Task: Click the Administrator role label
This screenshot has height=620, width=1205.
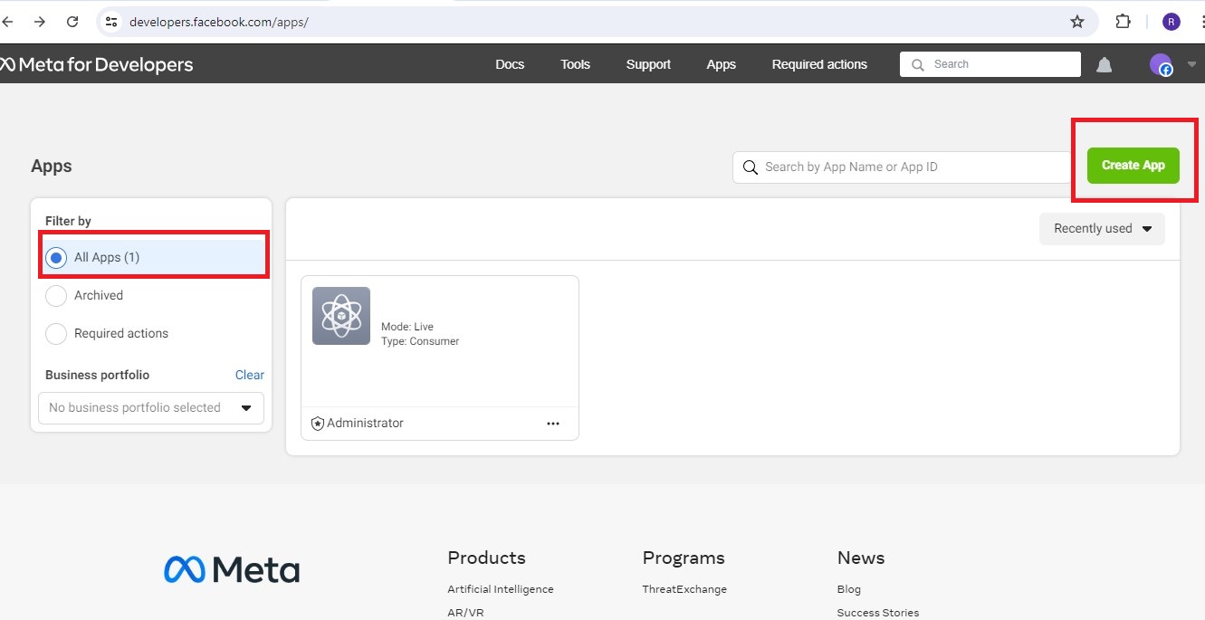Action: [x=365, y=424]
